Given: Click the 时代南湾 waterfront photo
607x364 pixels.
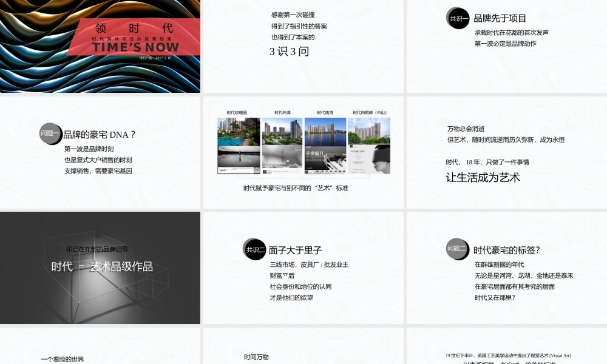Looking at the screenshot, I should (x=325, y=131).
